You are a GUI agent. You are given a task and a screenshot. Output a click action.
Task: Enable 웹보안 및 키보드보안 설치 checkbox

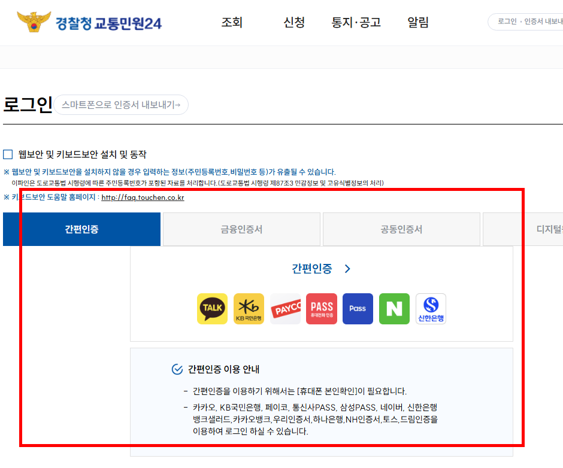[8, 154]
